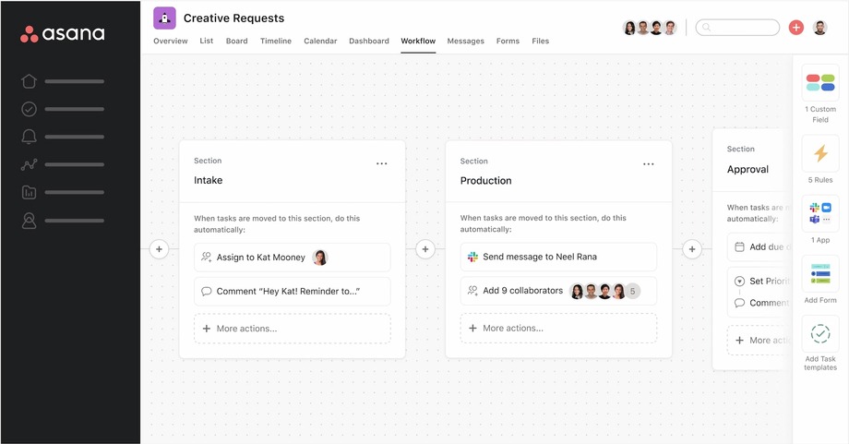Click the Slack icon in Send message action
The width and height of the screenshot is (849, 444).
472,257
